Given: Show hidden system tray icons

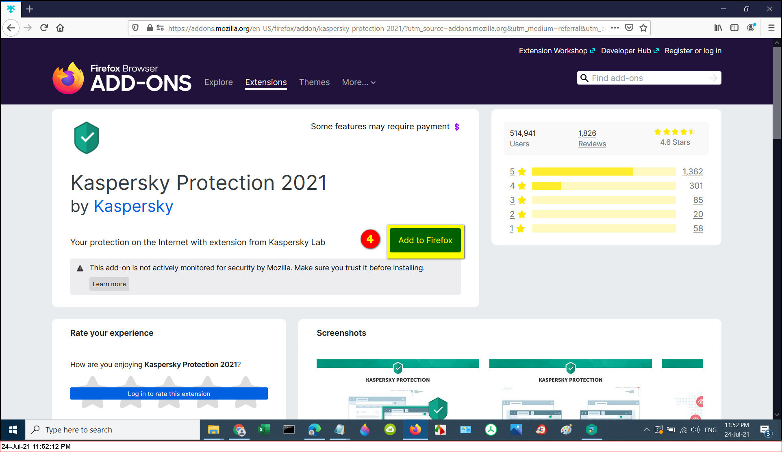Looking at the screenshot, I should click(x=646, y=430).
